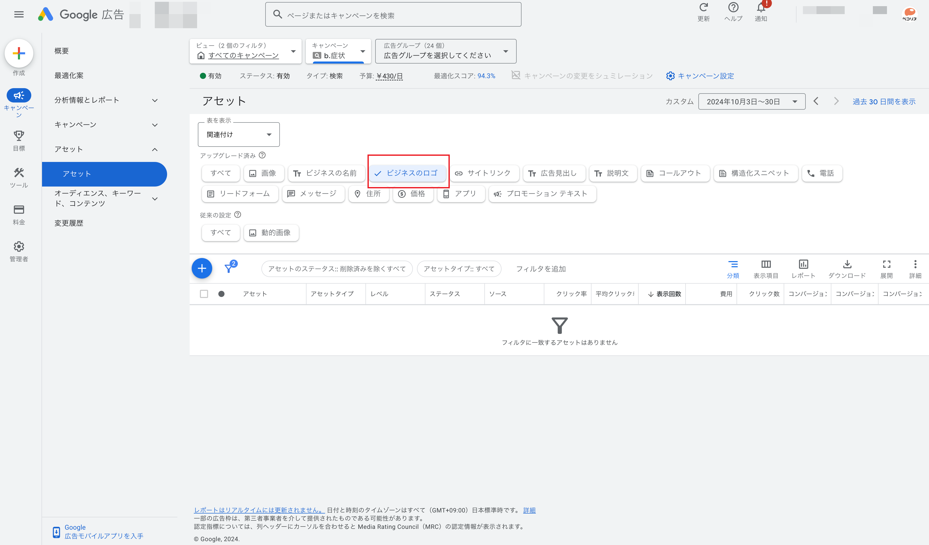
Task: Toggle the select-all checkbox in table header
Action: tap(204, 294)
